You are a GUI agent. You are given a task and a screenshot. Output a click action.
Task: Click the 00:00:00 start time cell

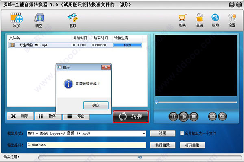pos(78,45)
